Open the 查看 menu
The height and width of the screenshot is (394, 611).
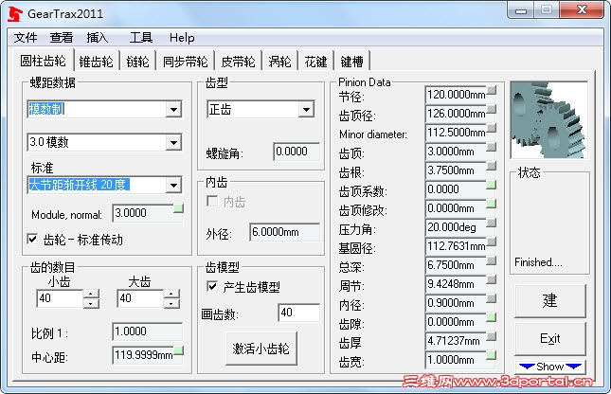click(62, 38)
